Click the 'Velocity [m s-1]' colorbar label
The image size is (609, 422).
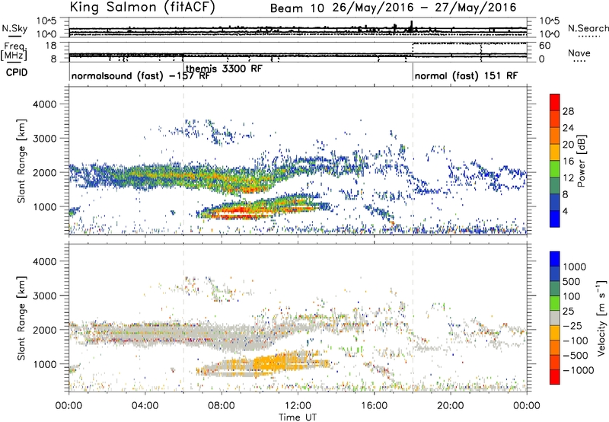click(x=601, y=318)
